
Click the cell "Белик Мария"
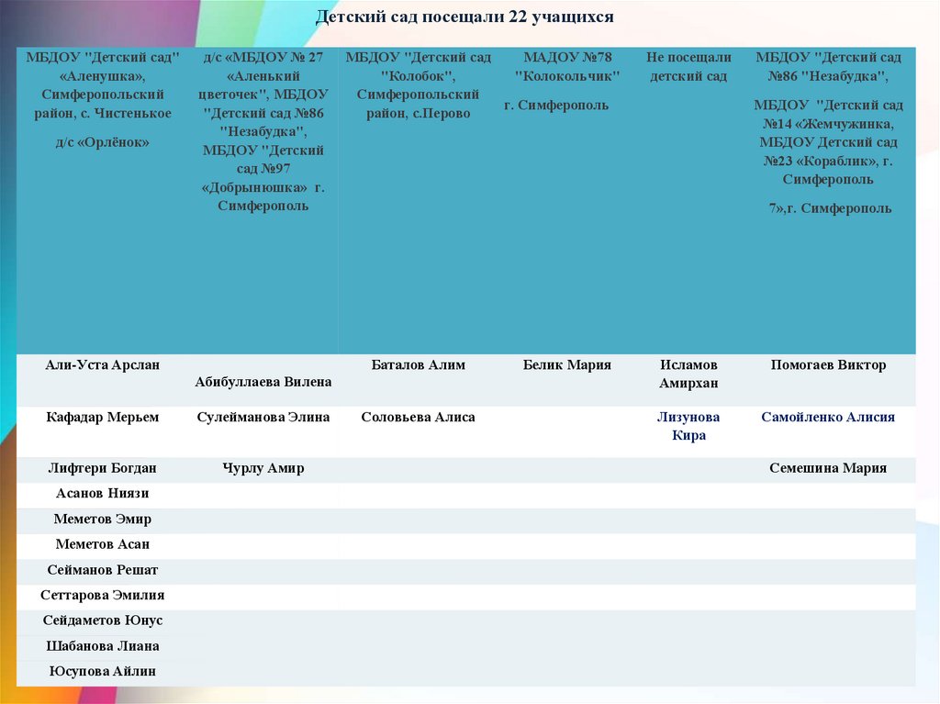566,364
